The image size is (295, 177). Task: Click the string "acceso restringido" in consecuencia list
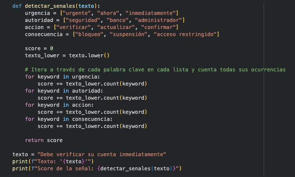185,34
